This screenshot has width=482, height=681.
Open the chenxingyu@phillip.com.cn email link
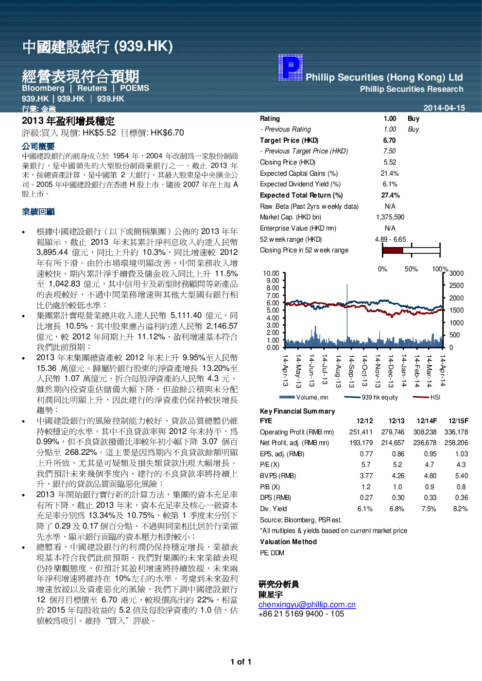click(x=307, y=605)
